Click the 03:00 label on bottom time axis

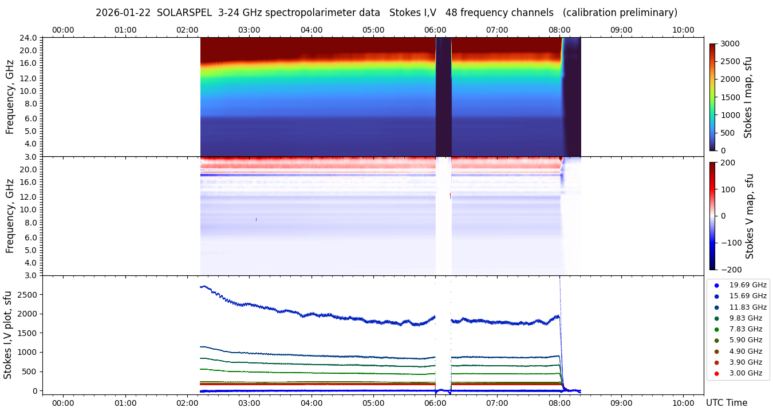pyautogui.click(x=249, y=403)
